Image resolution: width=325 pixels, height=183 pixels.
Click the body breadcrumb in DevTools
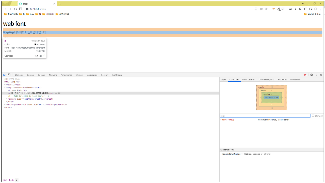[11, 180]
